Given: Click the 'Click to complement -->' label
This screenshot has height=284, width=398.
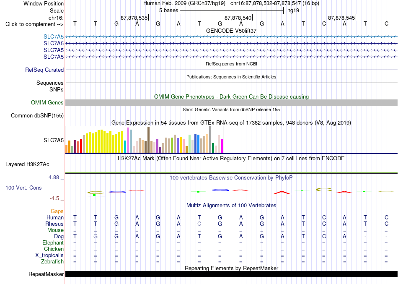Looking at the screenshot, I should coord(34,24).
